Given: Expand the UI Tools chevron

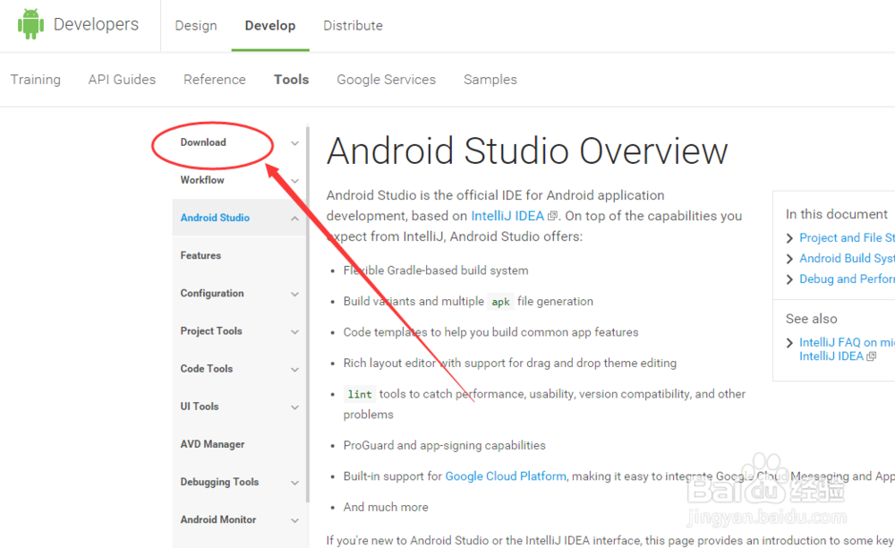Looking at the screenshot, I should point(294,407).
